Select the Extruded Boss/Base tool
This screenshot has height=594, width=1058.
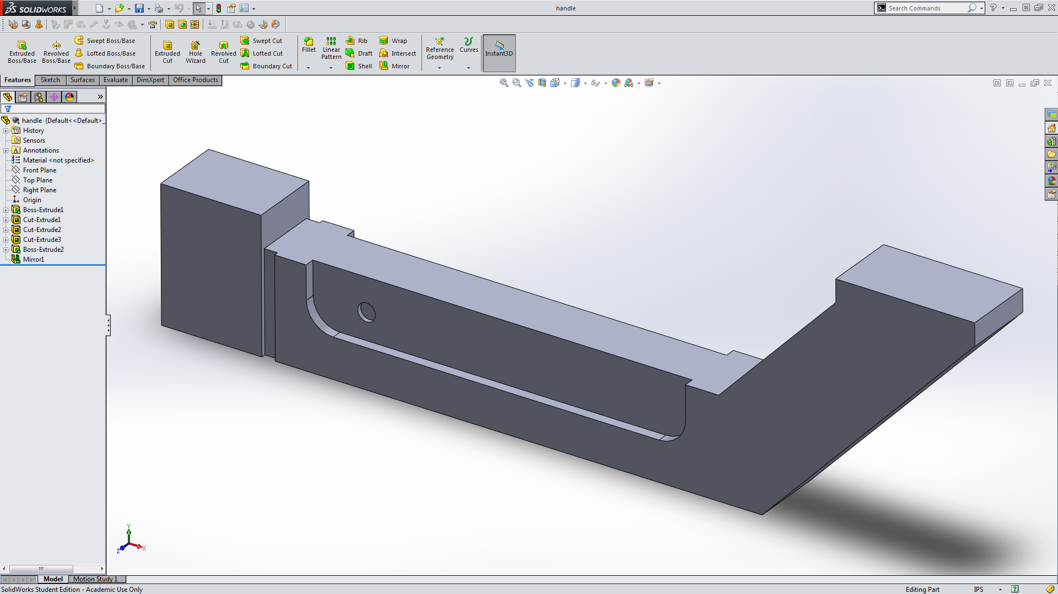(21, 52)
